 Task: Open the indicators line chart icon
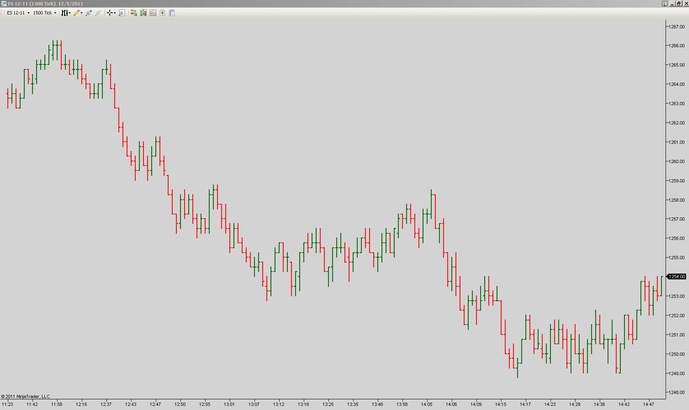pyautogui.click(x=153, y=13)
